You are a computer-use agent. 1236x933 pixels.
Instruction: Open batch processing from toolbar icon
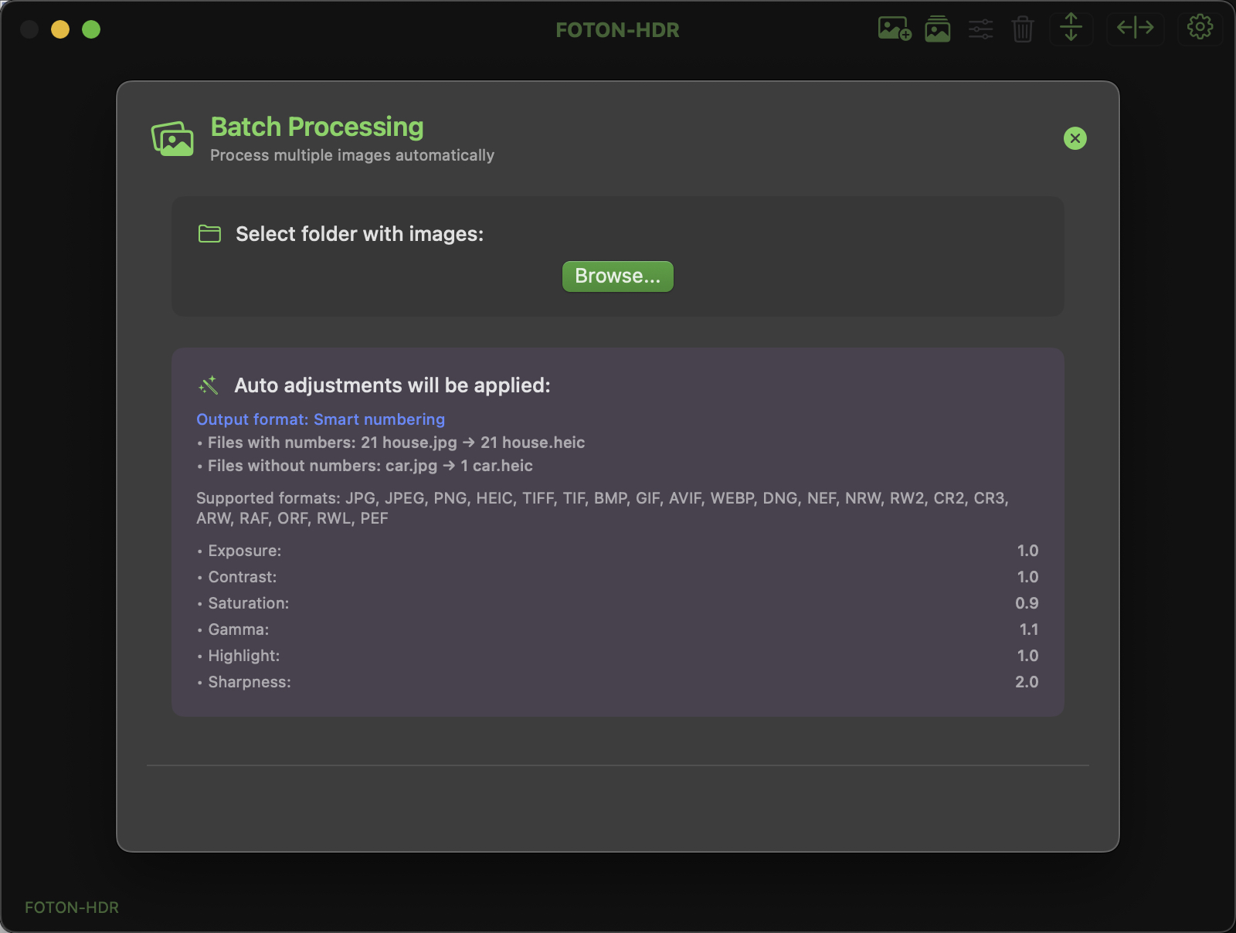click(x=938, y=29)
